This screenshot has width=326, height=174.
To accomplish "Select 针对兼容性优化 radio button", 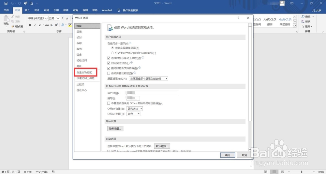I will point(112,53).
